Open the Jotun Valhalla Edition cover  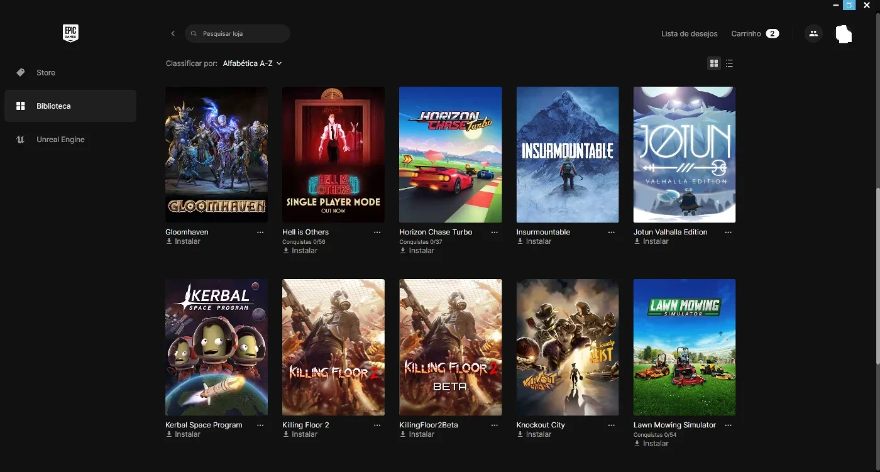coord(685,155)
